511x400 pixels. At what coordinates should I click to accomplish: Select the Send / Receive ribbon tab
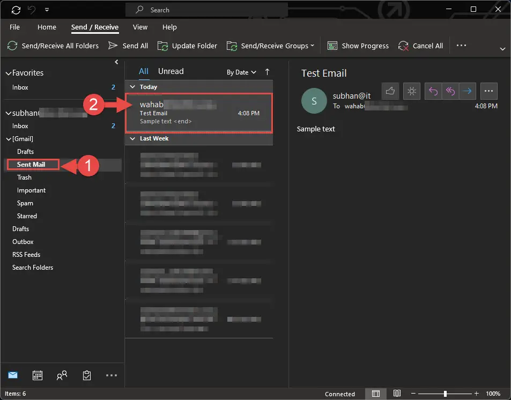pyautogui.click(x=95, y=27)
